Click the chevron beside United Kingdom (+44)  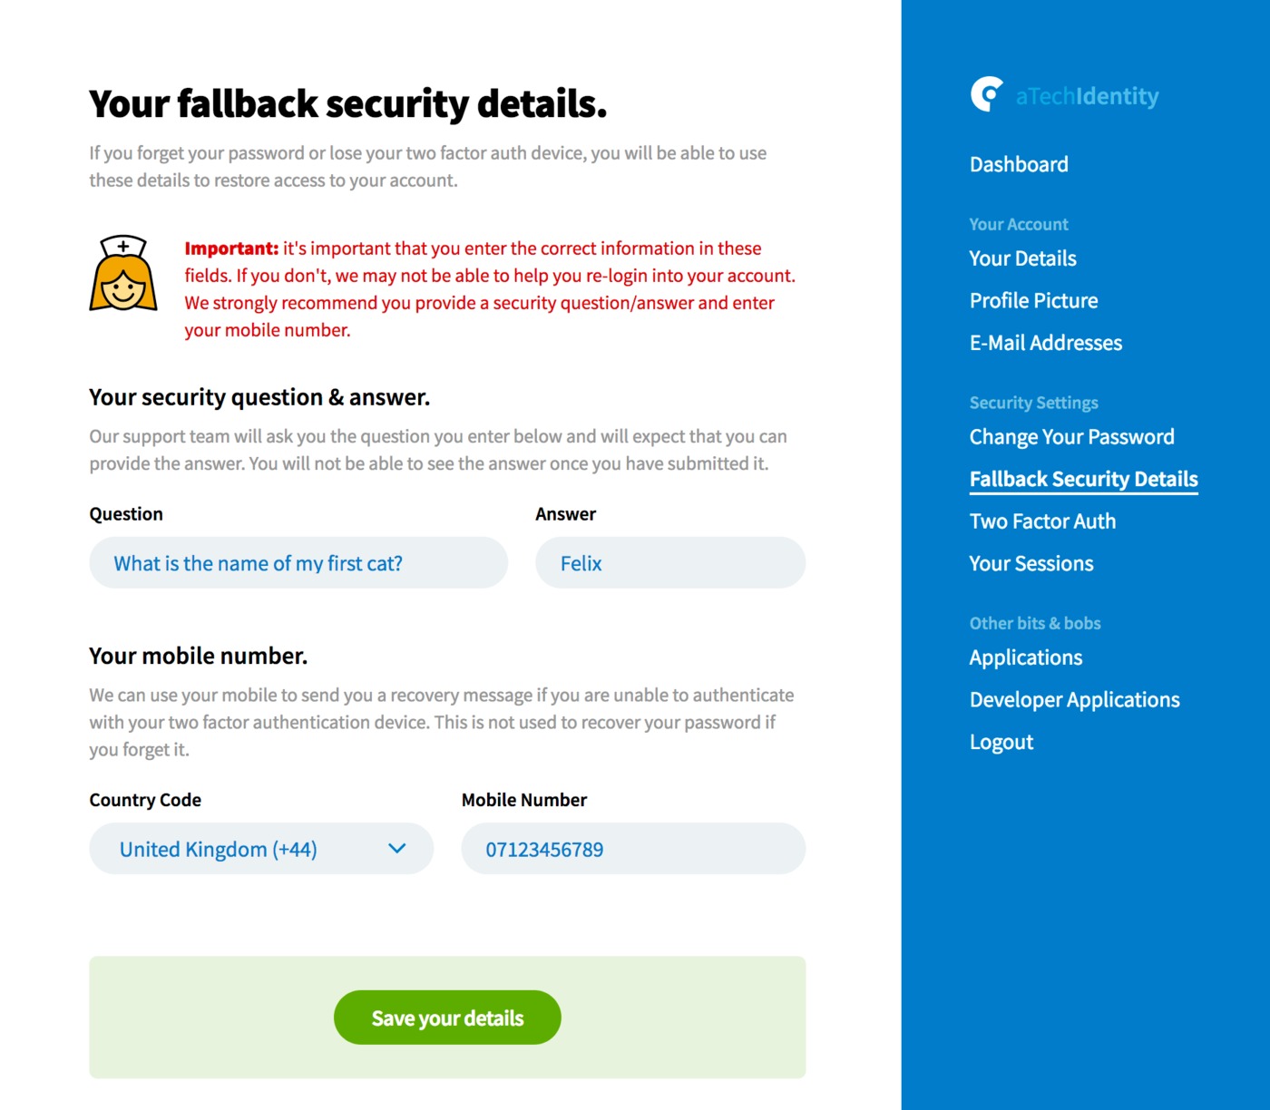(396, 849)
